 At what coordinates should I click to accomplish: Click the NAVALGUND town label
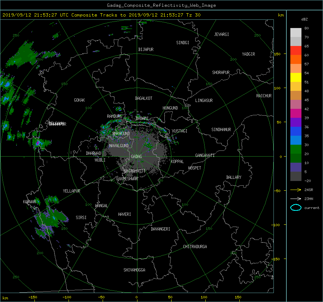pos(119,146)
